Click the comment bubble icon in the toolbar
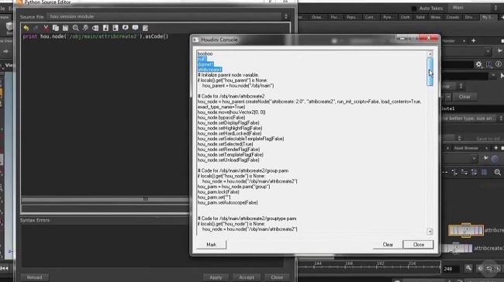The height and width of the screenshot is (282, 504). (x=126, y=28)
